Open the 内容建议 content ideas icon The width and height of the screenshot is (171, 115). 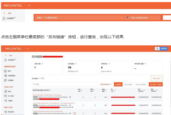pyautogui.click(x=5, y=80)
